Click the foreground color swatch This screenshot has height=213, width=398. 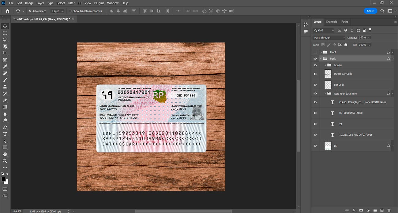3,179
